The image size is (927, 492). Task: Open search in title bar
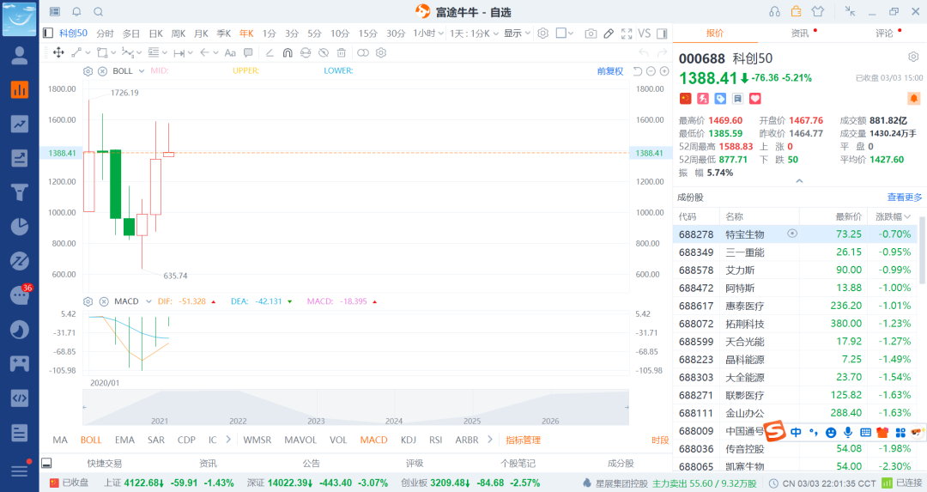98,12
